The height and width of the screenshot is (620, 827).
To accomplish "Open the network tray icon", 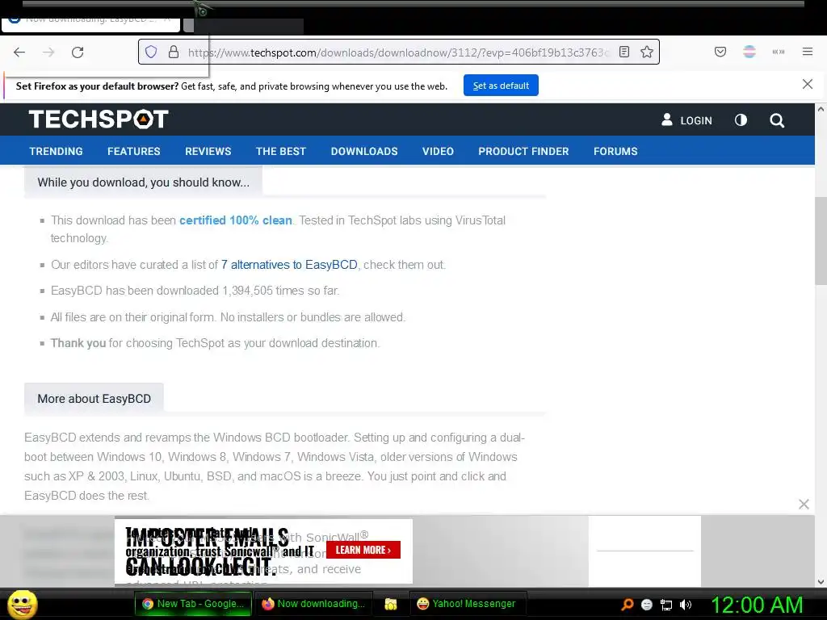I will 666,605.
